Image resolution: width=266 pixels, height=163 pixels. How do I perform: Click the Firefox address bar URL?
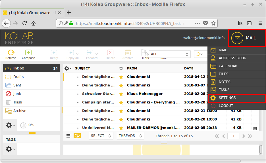tap(130, 23)
